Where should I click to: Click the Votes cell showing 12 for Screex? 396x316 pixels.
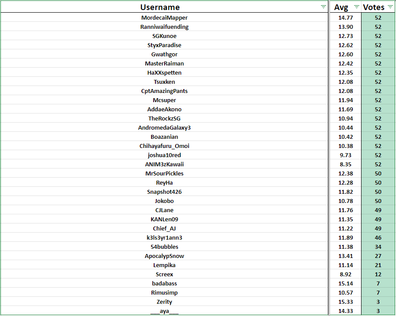378,275
